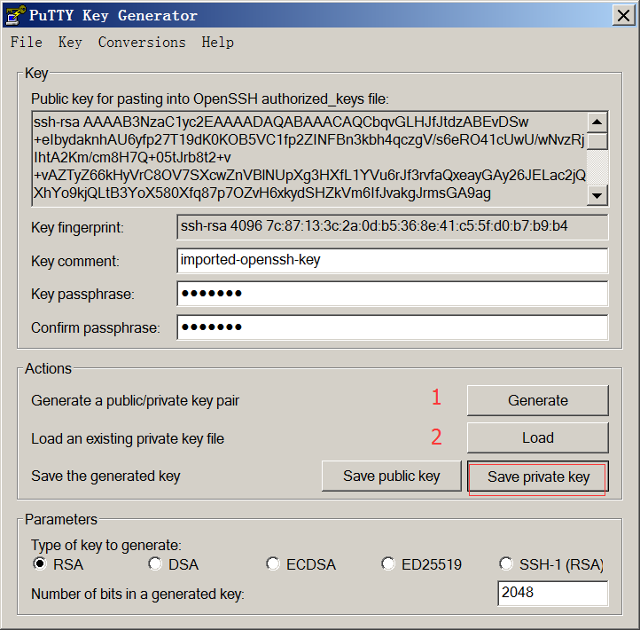Viewport: 640px width, 630px height.
Task: Click the public key scroll down arrow
Action: click(x=597, y=195)
